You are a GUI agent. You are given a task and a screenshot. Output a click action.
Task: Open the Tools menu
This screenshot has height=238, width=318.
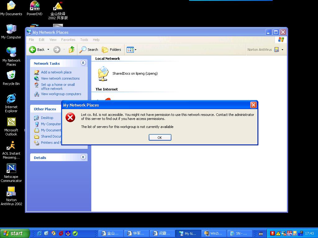pos(84,40)
